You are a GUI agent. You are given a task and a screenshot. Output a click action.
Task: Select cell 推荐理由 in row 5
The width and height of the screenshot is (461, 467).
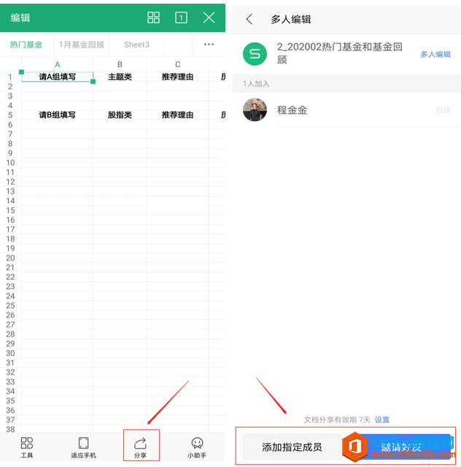pos(178,115)
